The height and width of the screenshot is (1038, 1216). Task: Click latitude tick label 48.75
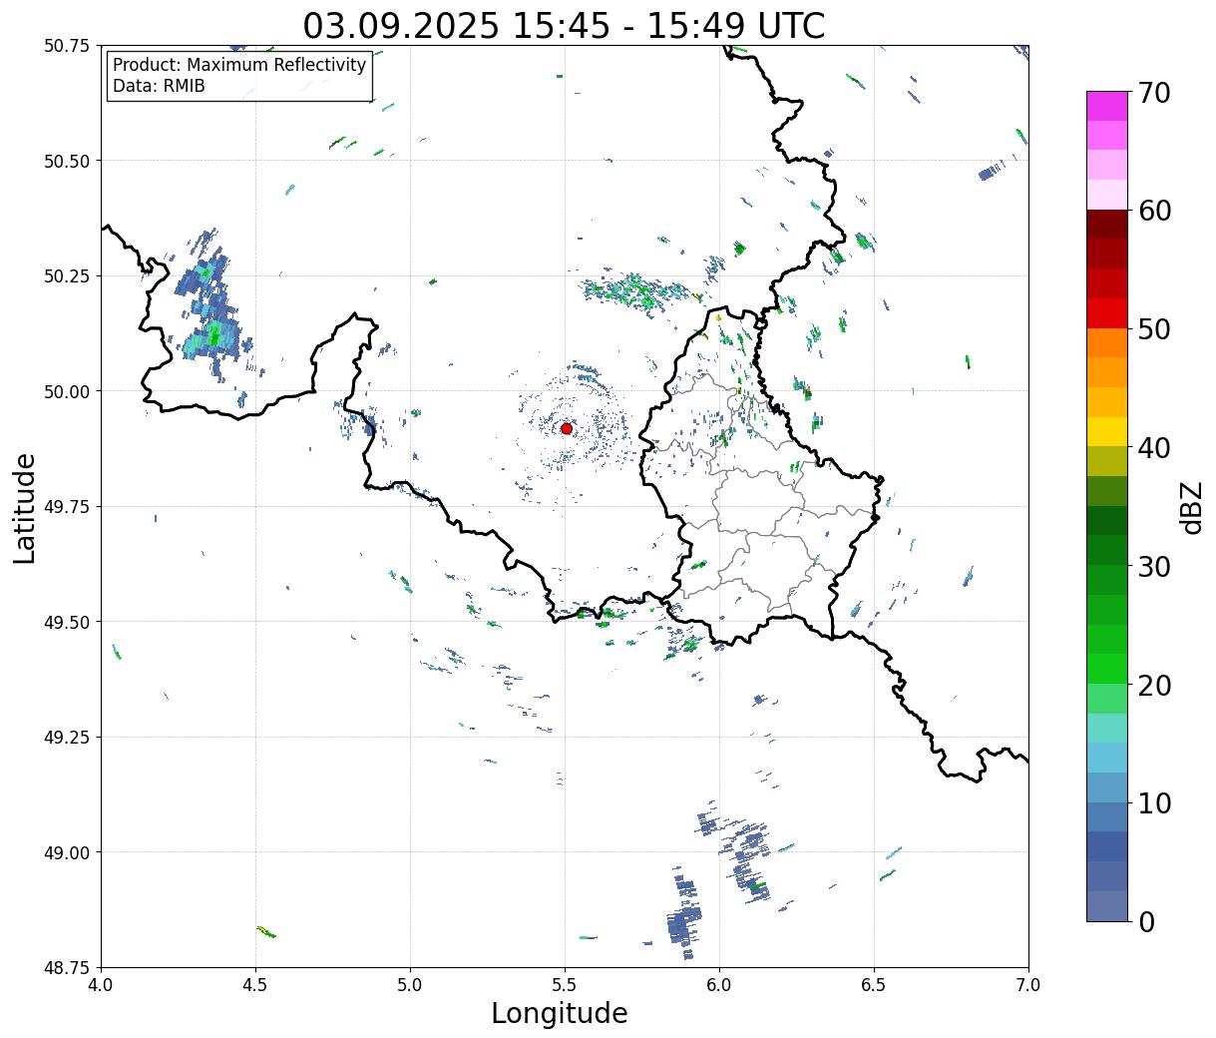(x=67, y=967)
